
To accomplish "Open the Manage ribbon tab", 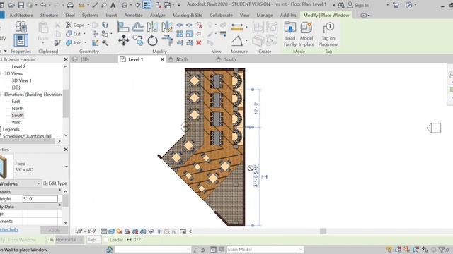I will 264,16.
